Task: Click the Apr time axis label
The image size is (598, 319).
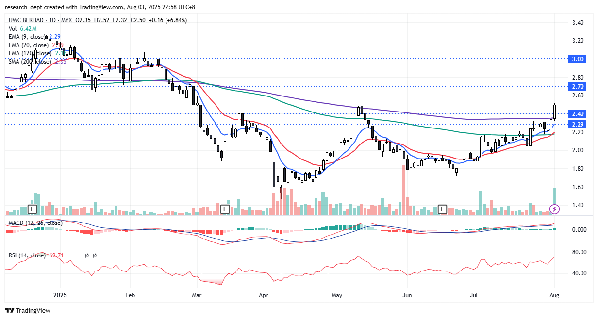Action: [x=264, y=295]
